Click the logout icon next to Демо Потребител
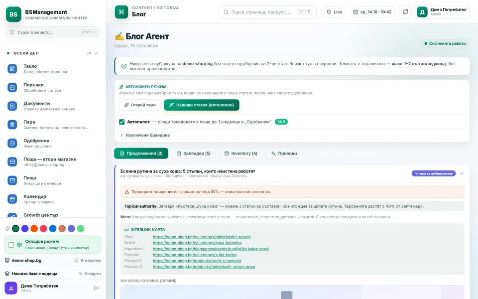 point(96,288)
